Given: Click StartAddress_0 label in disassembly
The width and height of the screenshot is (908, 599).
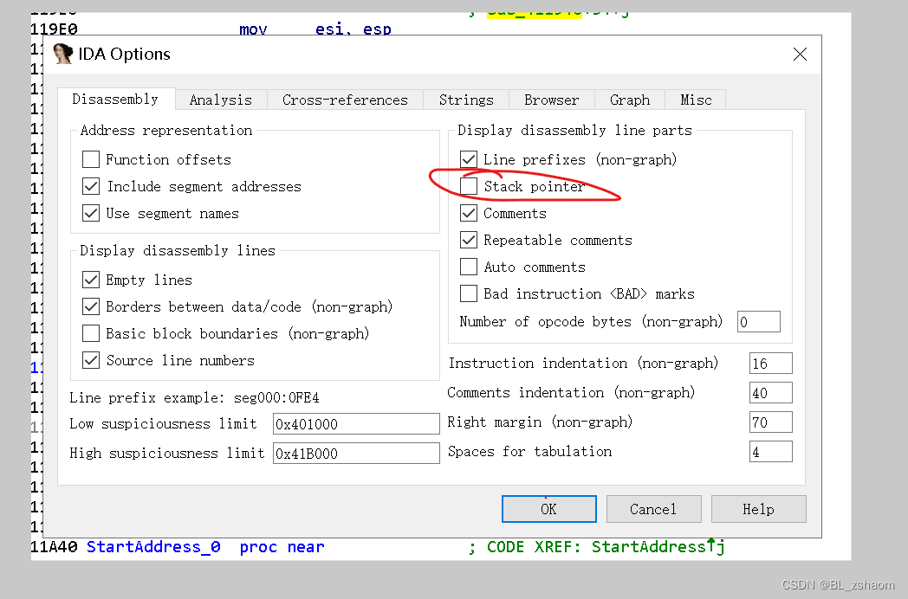Looking at the screenshot, I should point(153,547).
